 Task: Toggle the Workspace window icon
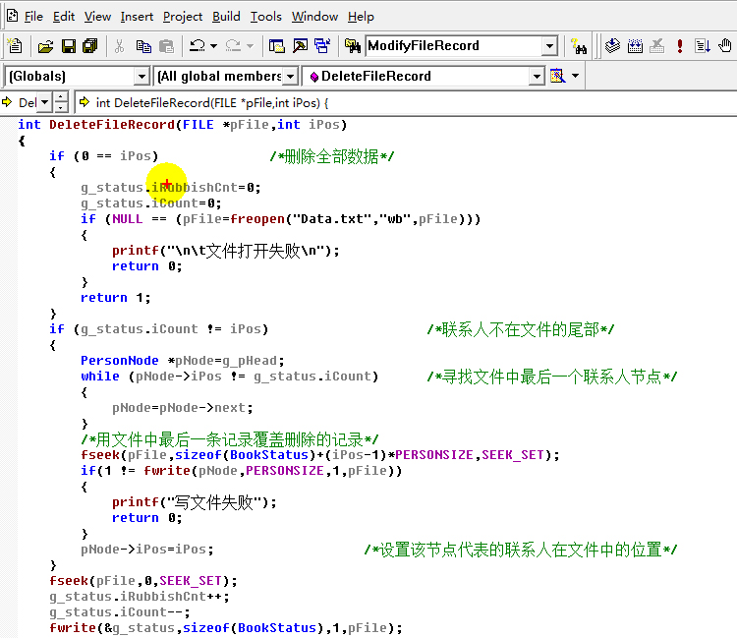tap(276, 46)
